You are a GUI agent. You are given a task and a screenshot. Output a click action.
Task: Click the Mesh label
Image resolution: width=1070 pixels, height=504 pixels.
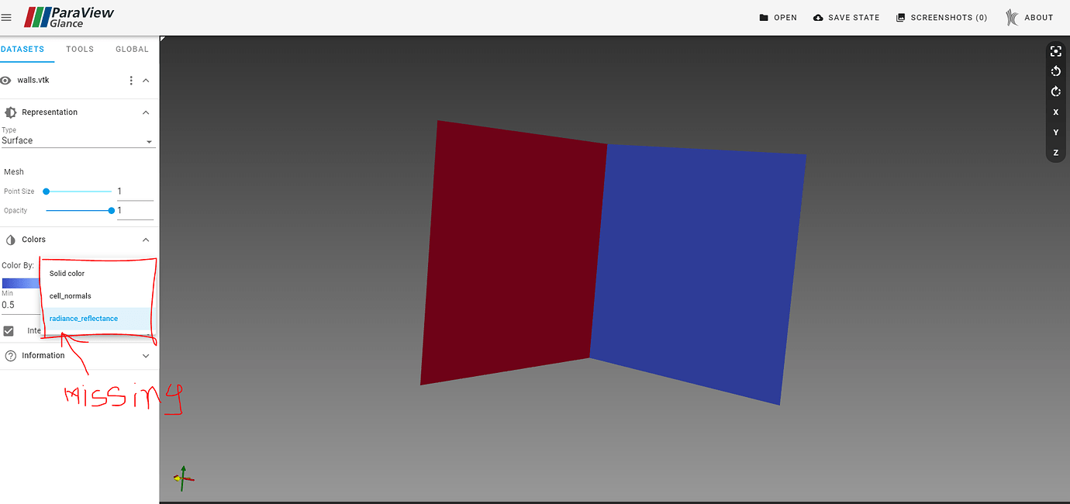(x=14, y=172)
